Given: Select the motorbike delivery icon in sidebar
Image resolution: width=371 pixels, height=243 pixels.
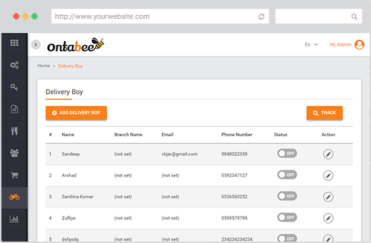Looking at the screenshot, I should tap(14, 197).
